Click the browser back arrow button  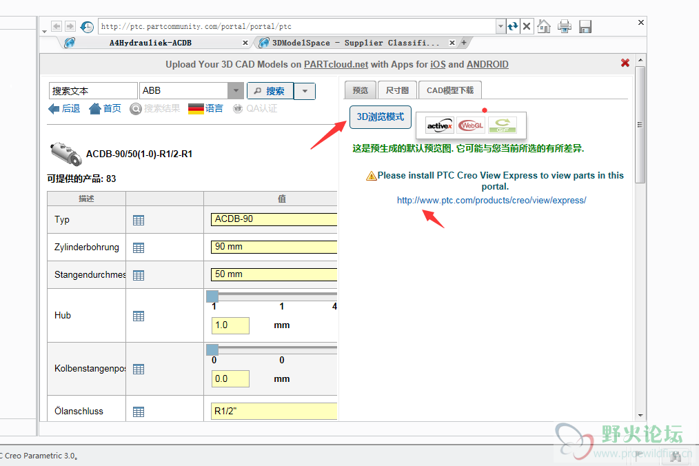click(57, 26)
